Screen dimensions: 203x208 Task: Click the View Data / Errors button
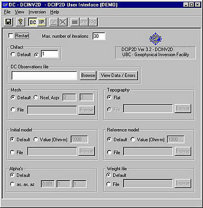click(x=118, y=76)
